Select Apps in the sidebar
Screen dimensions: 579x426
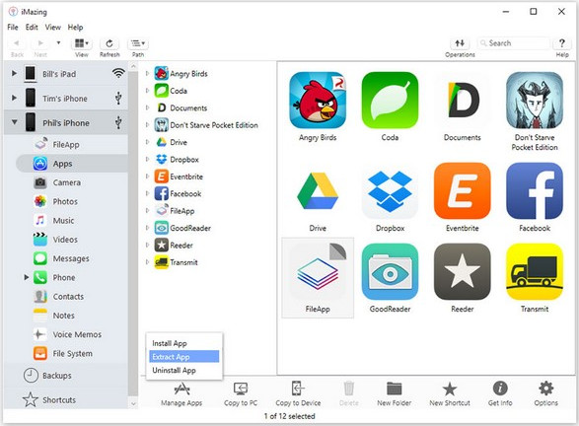tap(71, 164)
